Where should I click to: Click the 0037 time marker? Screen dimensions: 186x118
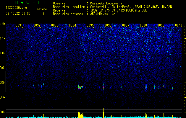pos(126,25)
